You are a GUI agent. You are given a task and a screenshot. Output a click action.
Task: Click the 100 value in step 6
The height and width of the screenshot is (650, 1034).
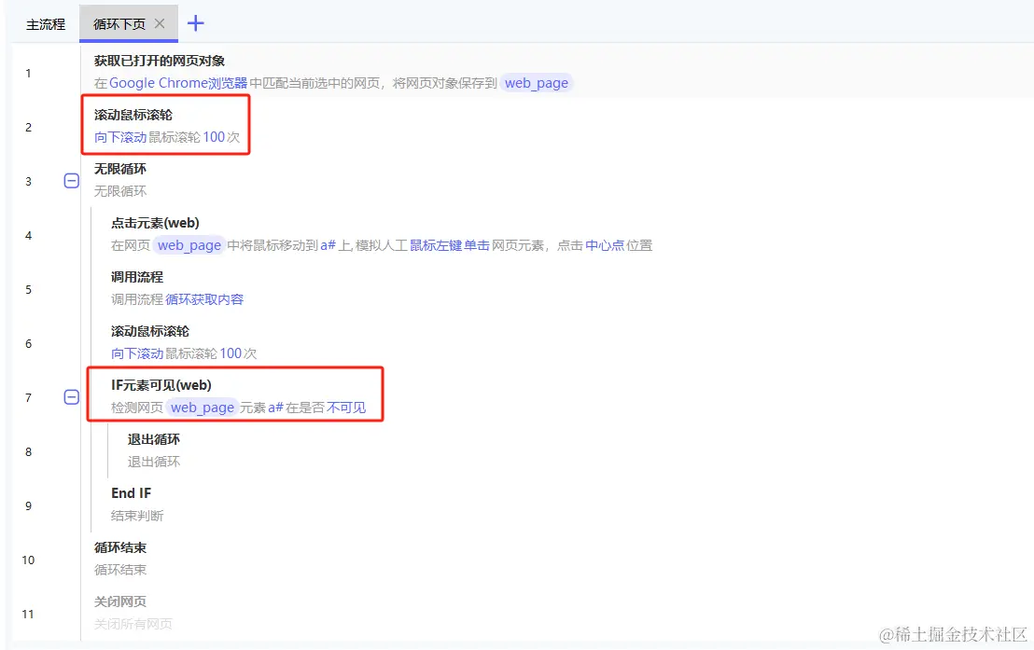[231, 353]
